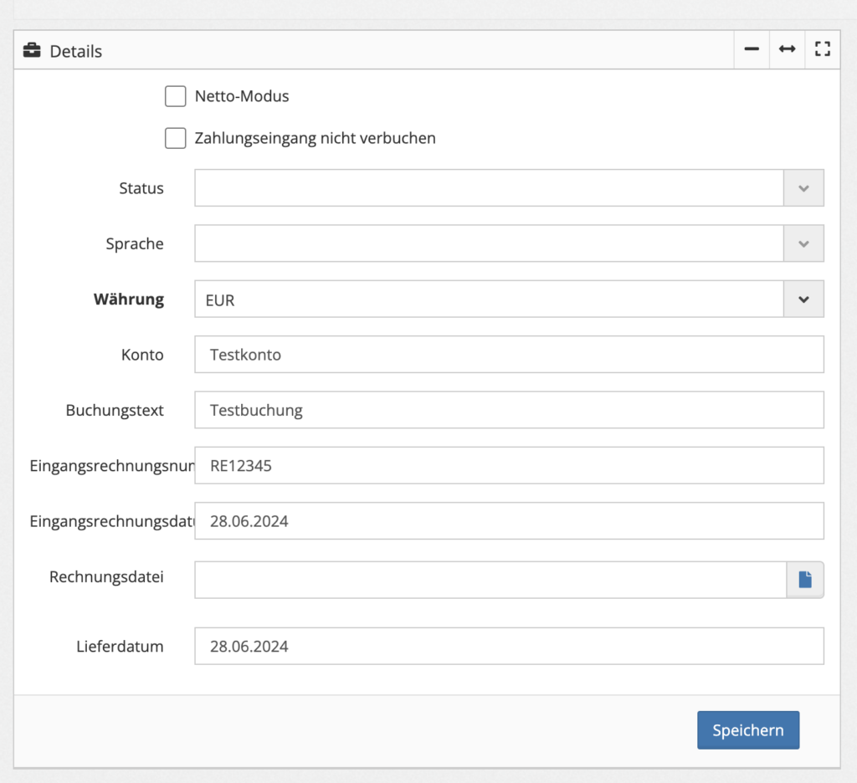Click the Eingangsrechnungsdatum date field
857x783 pixels.
[509, 521]
